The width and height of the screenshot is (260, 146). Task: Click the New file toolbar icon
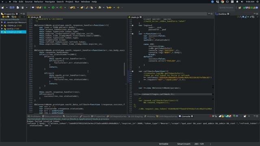(x=3, y=8)
